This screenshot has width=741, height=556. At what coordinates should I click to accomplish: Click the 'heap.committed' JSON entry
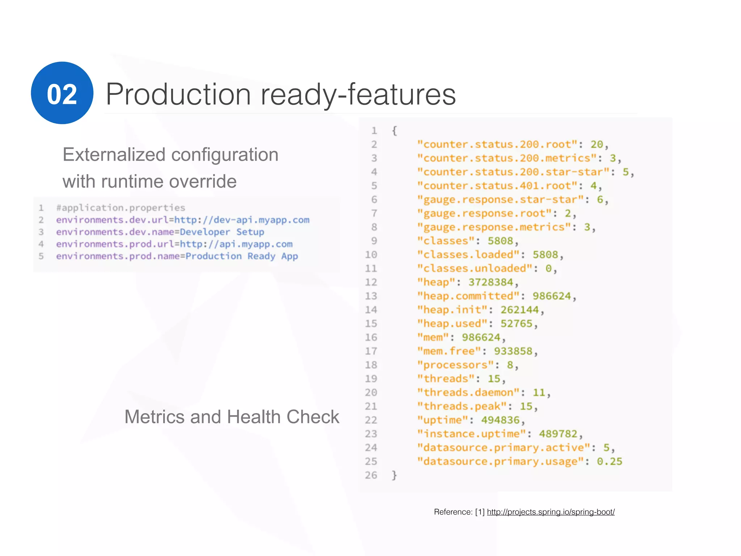click(497, 296)
